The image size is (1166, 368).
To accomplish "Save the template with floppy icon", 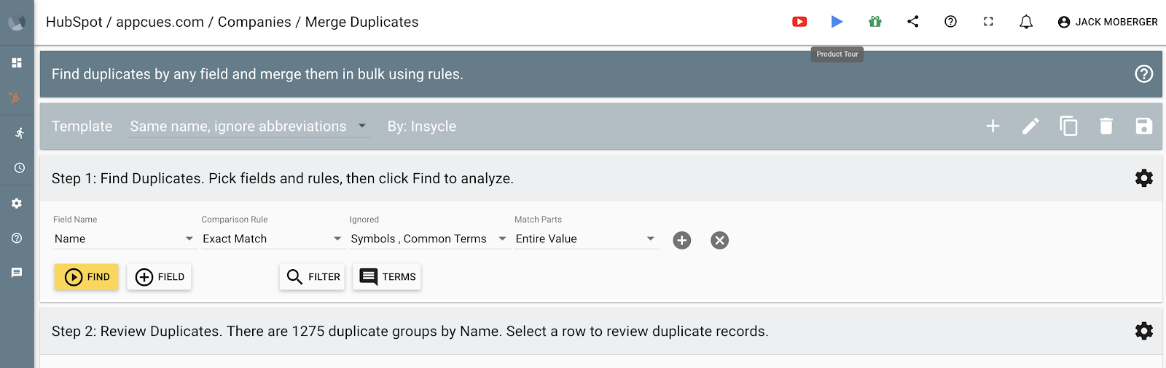I will 1144,127.
